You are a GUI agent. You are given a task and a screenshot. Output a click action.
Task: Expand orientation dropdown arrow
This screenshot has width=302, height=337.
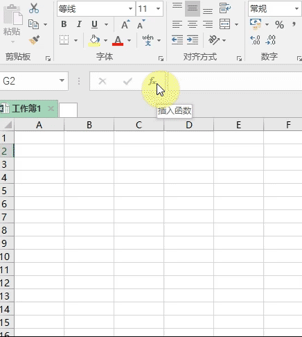pos(224,40)
